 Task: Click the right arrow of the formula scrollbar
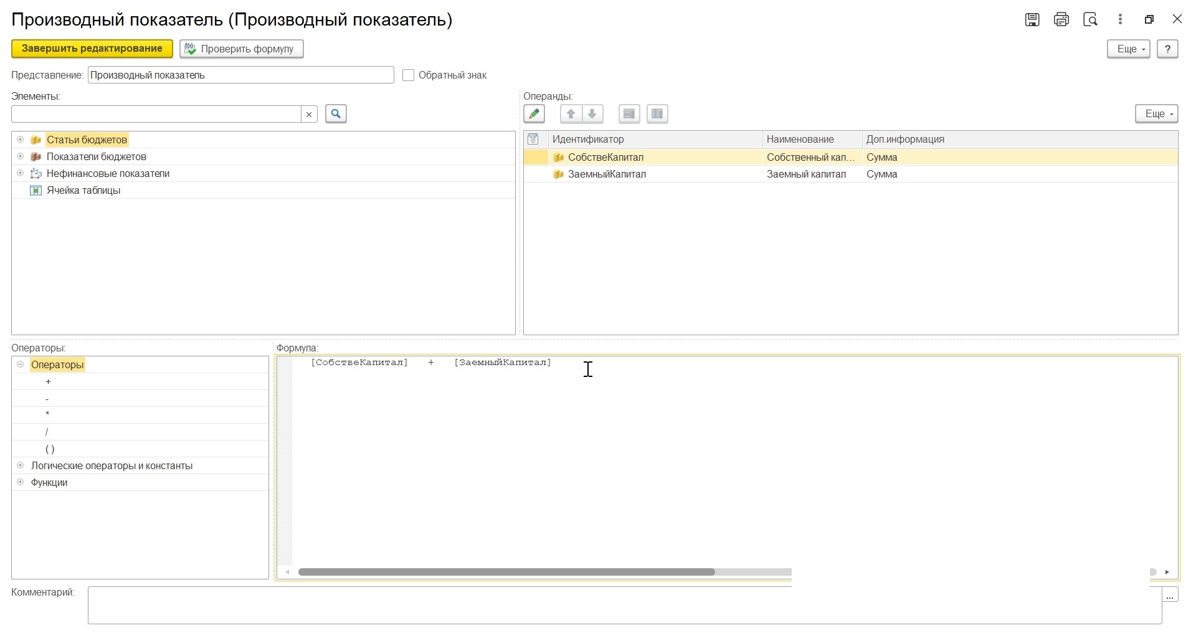pos(1167,572)
